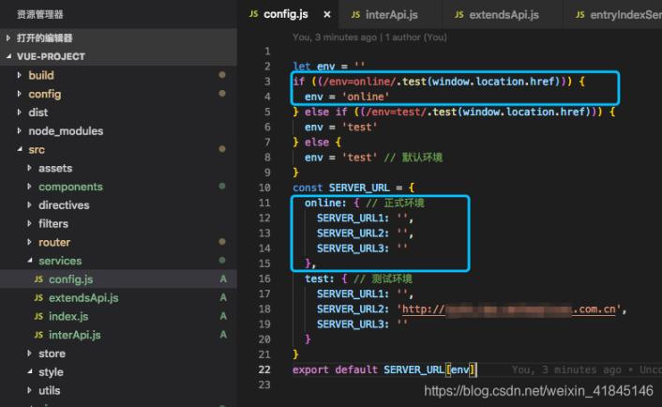Switch to the interApi.js tab
The image size is (662, 407).
pos(390,15)
